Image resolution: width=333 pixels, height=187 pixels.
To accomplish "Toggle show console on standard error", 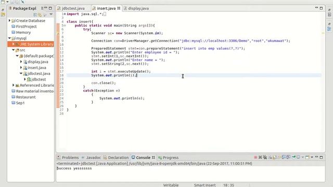I will coord(289,157).
